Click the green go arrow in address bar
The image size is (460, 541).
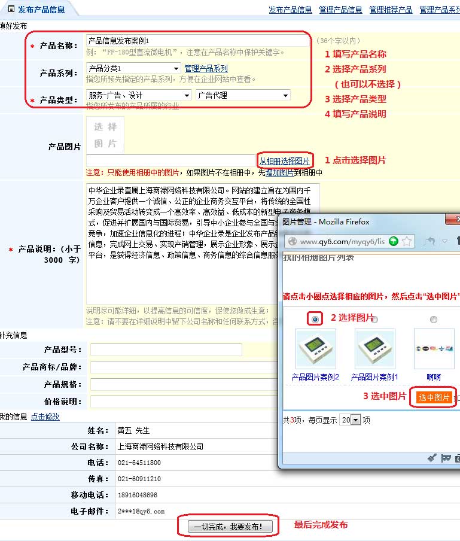click(394, 242)
